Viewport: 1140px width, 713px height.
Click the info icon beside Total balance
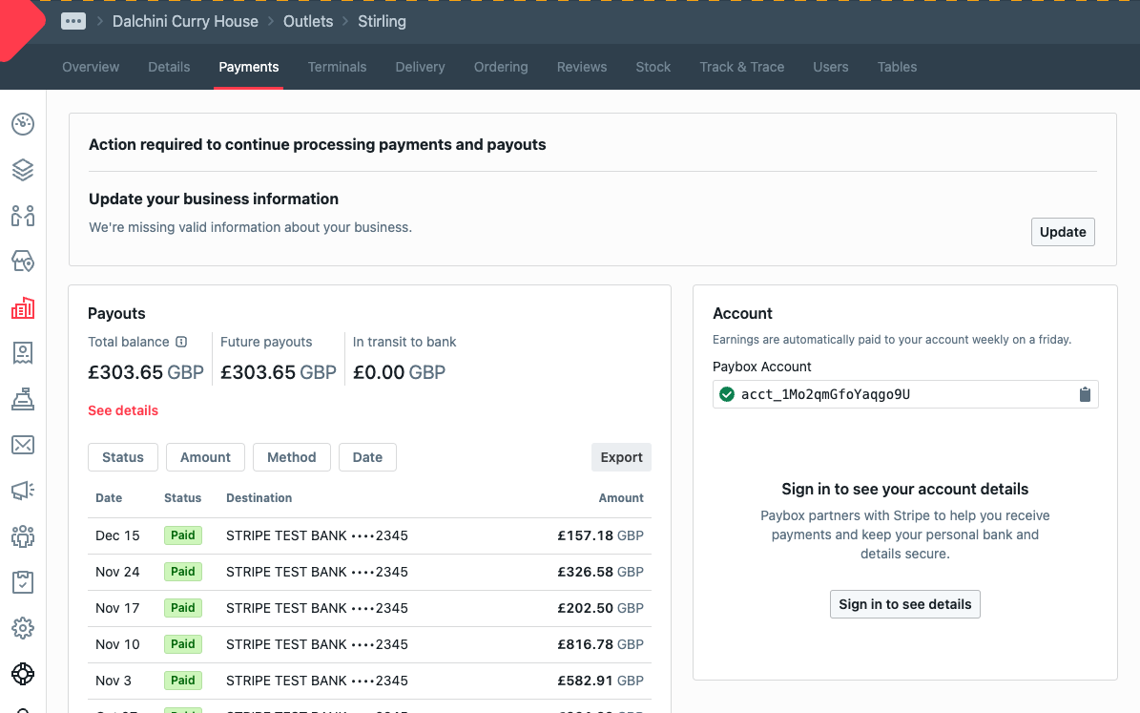coord(181,342)
